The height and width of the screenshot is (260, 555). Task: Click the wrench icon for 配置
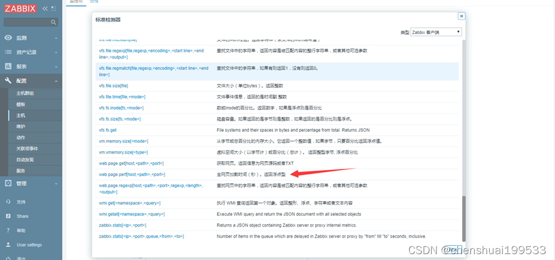click(8, 81)
